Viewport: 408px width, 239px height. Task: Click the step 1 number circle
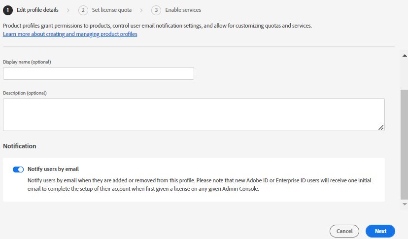point(8,10)
